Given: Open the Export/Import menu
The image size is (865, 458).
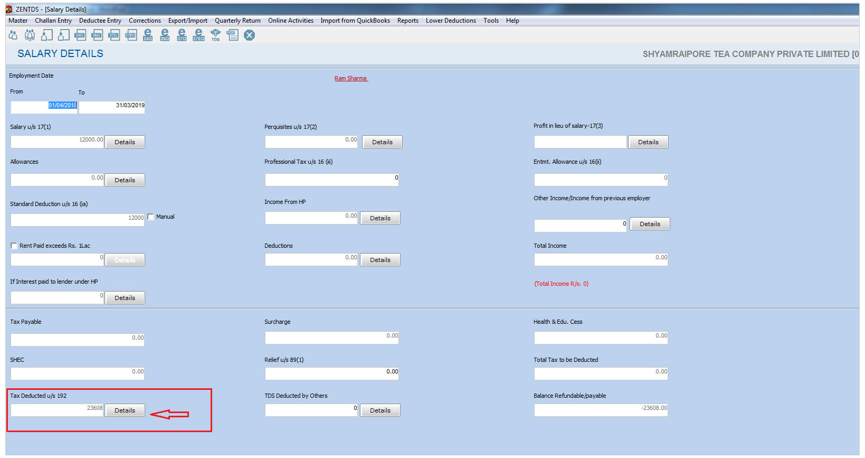Looking at the screenshot, I should click(x=188, y=21).
